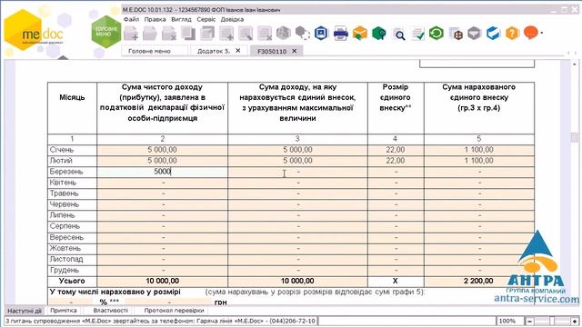Open the Примітка bottom tab
582x327 pixels.
(64, 311)
